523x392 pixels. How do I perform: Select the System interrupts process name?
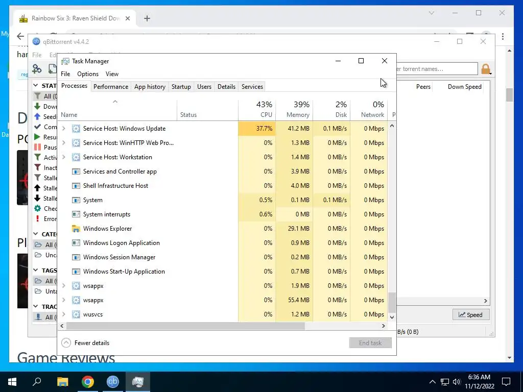pyautogui.click(x=107, y=214)
